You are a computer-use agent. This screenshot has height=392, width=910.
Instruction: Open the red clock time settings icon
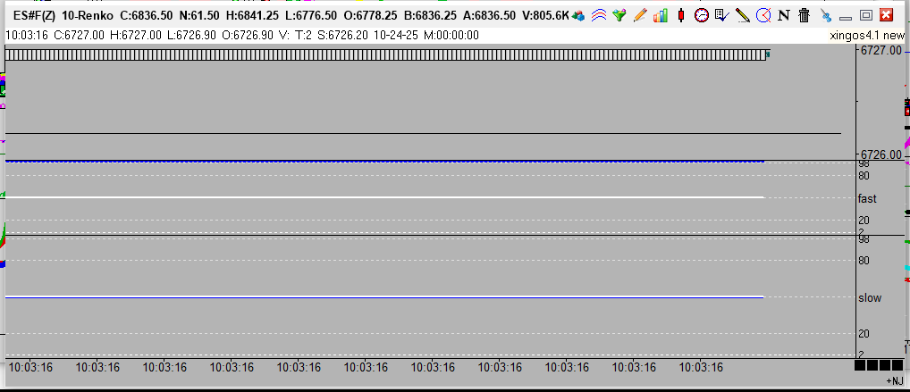[702, 15]
